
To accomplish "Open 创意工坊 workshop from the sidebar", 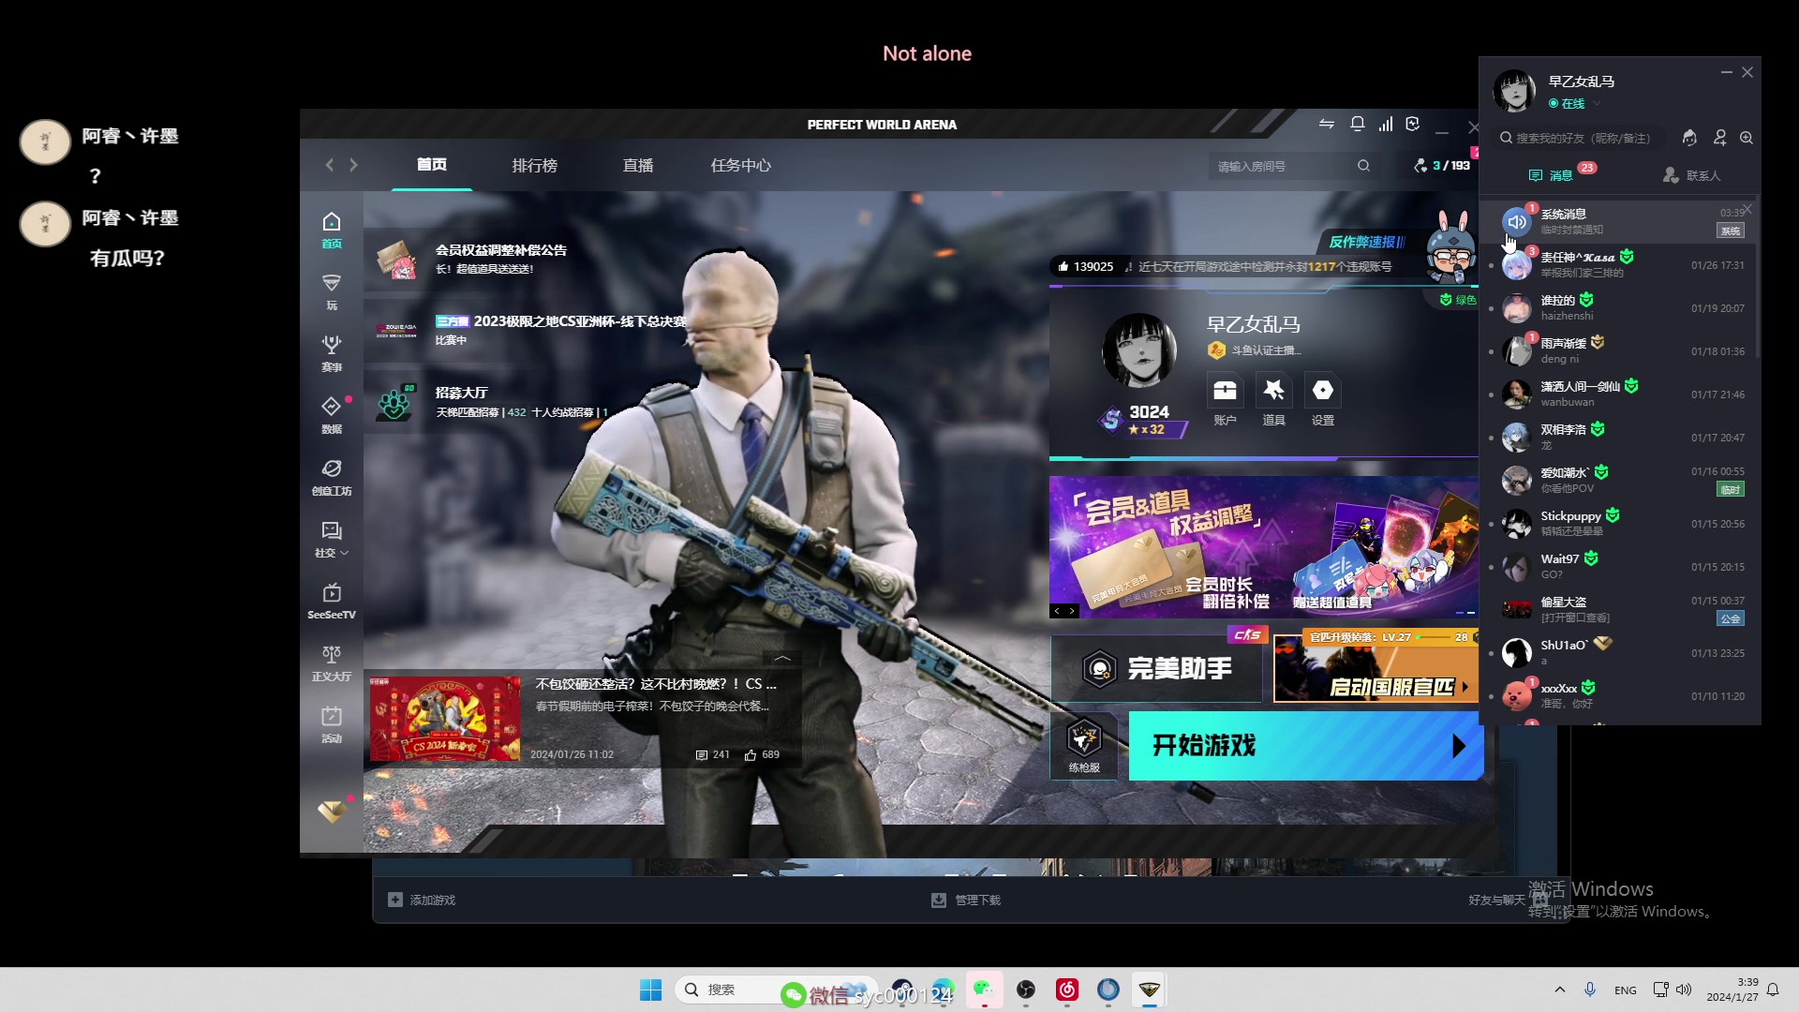I will pos(332,477).
